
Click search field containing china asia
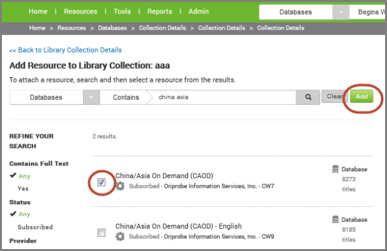[224, 97]
